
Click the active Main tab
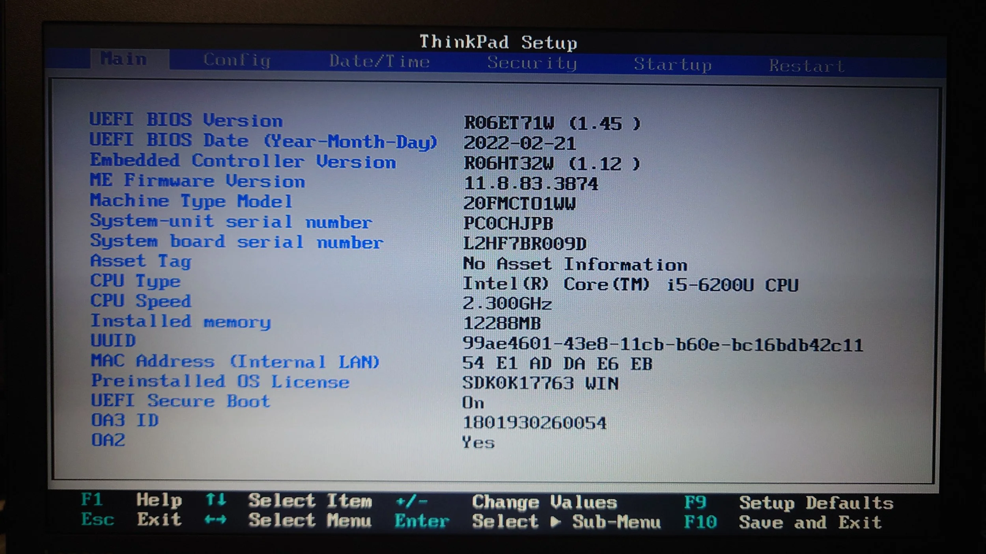click(x=123, y=59)
